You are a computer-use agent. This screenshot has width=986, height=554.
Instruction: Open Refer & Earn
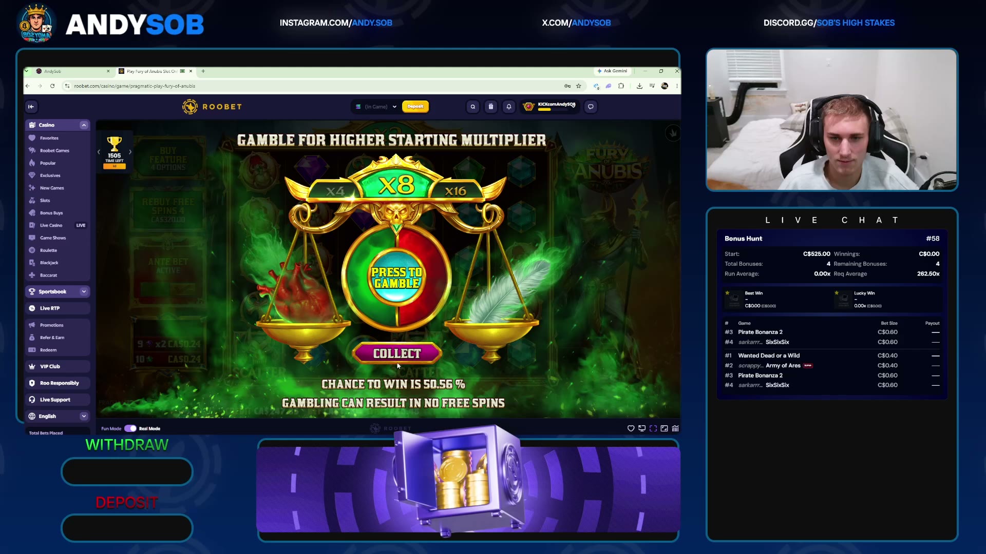pyautogui.click(x=52, y=338)
